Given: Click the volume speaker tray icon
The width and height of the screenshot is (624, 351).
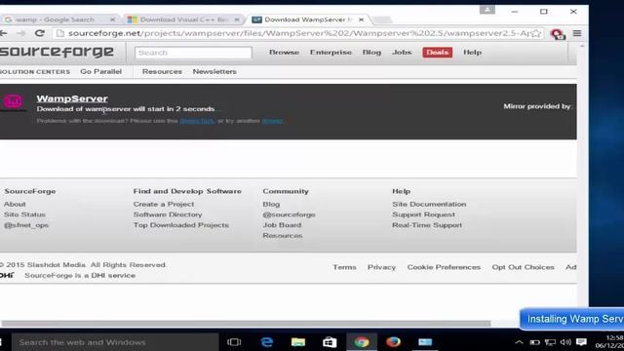Looking at the screenshot, I should pyautogui.click(x=565, y=342).
